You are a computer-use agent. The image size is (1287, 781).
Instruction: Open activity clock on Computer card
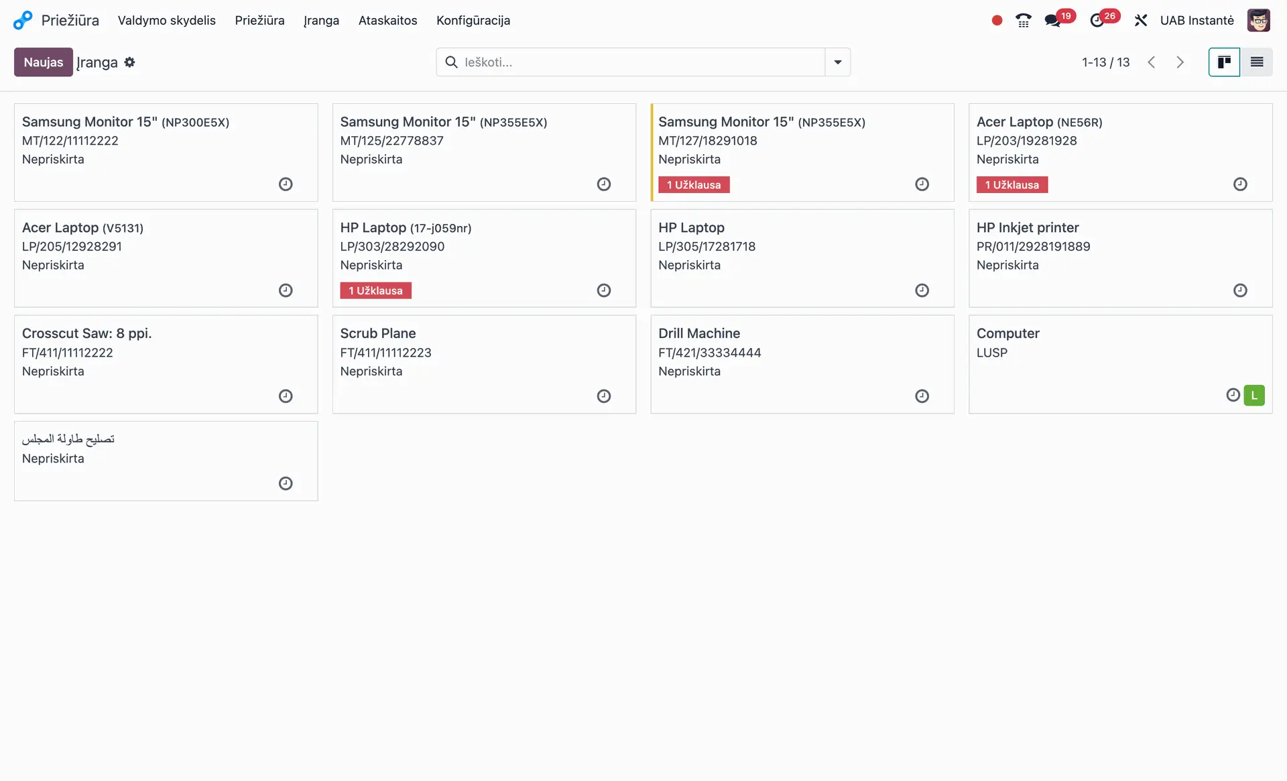click(x=1233, y=395)
